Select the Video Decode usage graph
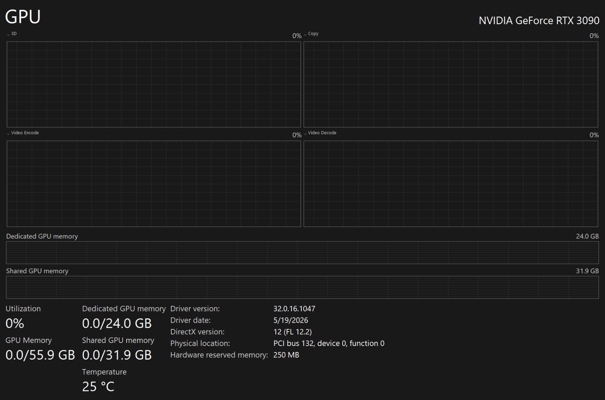 [451, 184]
